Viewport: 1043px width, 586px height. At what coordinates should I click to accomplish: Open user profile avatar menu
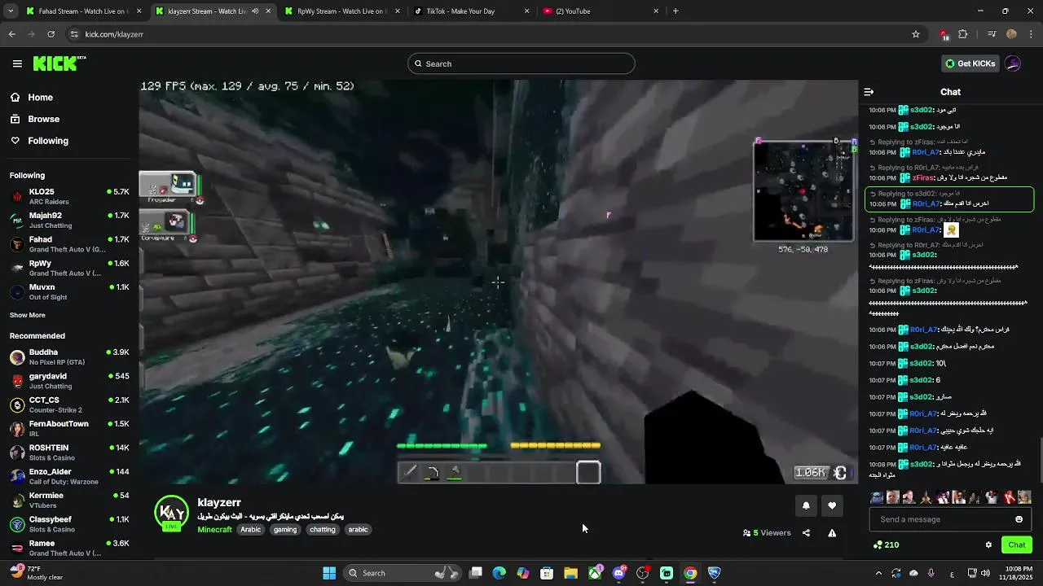pos(1013,63)
